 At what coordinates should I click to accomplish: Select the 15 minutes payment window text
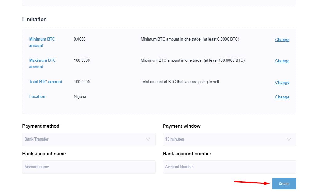click(x=175, y=139)
